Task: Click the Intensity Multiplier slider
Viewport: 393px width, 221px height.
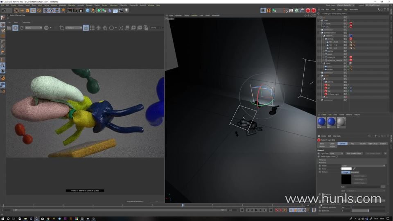Action: pos(368,207)
